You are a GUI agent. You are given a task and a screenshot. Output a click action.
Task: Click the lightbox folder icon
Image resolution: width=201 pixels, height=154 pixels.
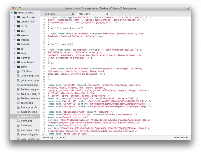pyautogui.click(x=18, y=58)
